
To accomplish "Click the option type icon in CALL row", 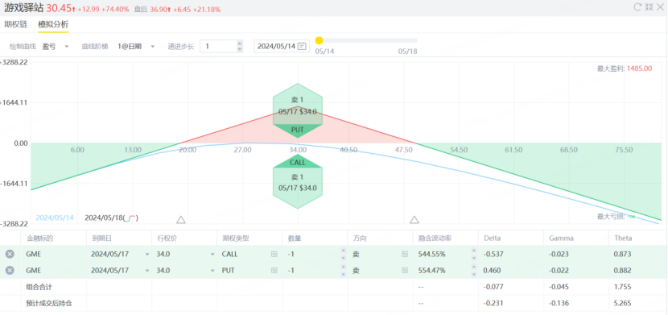I will click(274, 254).
